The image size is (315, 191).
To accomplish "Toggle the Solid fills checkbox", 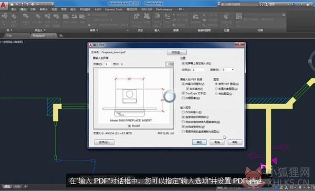I will pyautogui.click(x=187, y=88).
